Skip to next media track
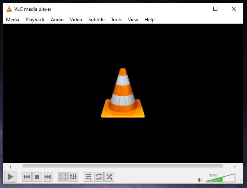The width and height of the screenshot is (247, 188). click(48, 177)
